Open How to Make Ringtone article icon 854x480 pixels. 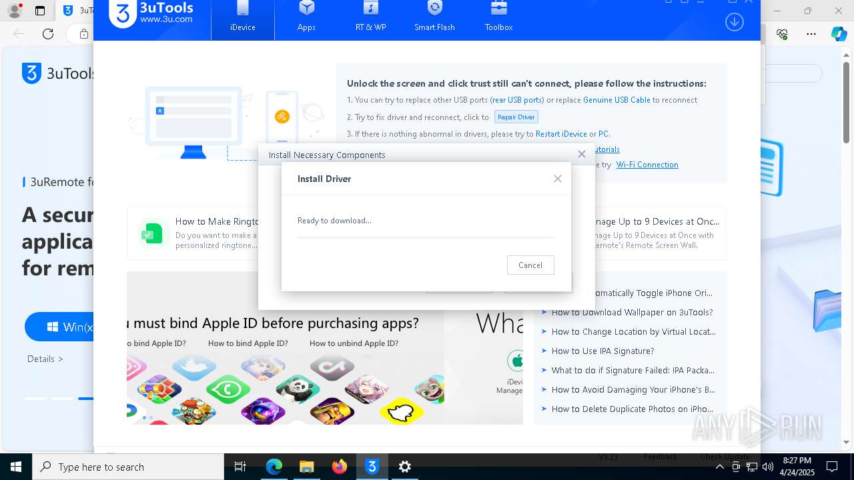[x=153, y=233]
